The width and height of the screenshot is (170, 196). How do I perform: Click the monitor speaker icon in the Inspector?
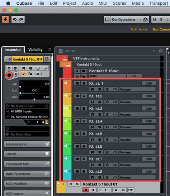click(x=16, y=74)
